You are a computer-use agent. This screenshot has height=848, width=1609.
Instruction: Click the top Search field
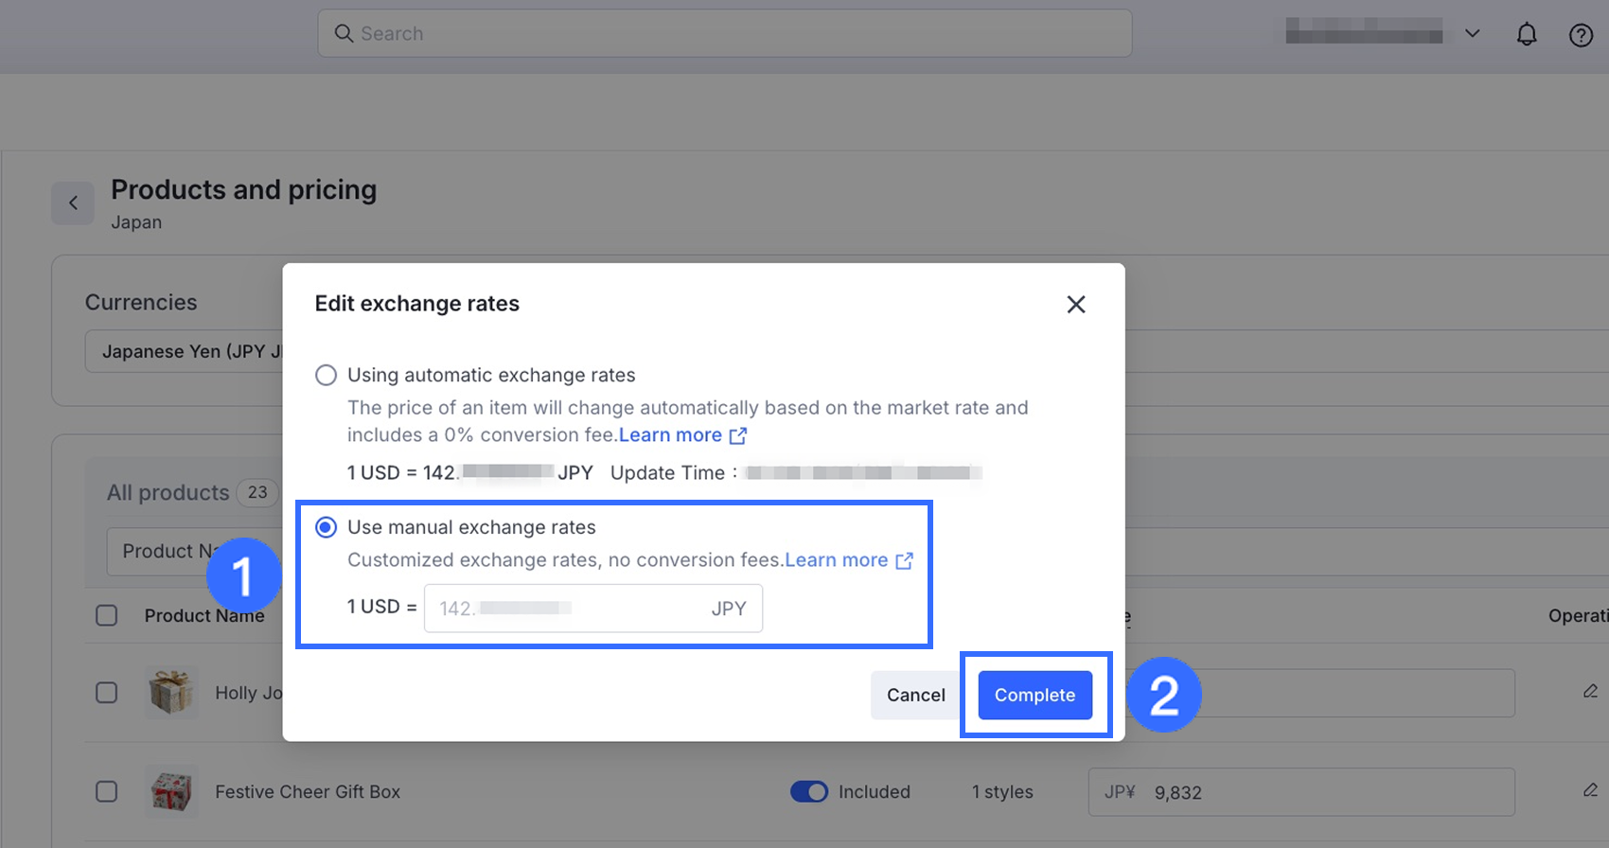pyautogui.click(x=724, y=34)
